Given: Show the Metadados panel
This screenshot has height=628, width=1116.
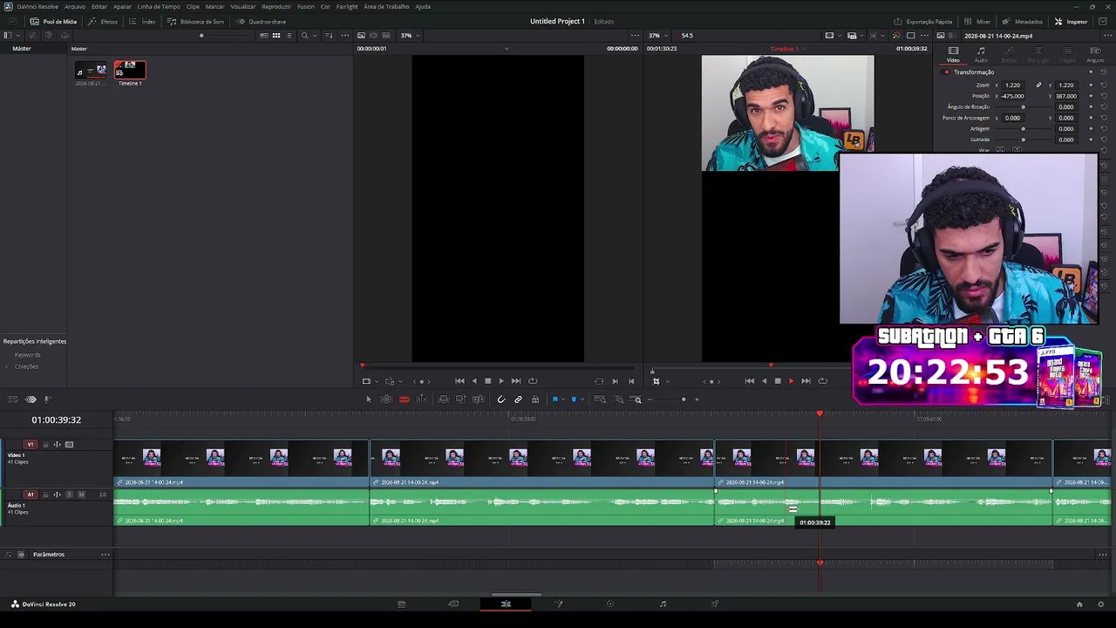Looking at the screenshot, I should [x=1023, y=21].
